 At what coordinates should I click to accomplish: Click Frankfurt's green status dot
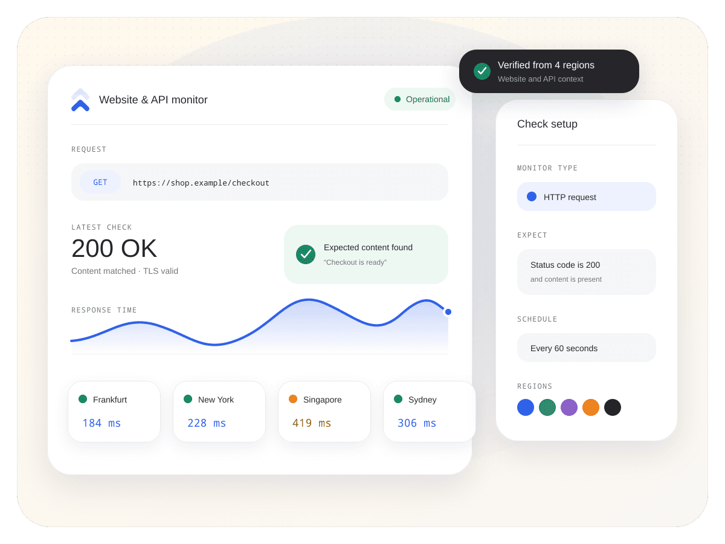point(83,399)
